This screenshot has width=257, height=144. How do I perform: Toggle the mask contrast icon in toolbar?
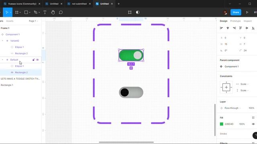pos(138,12)
